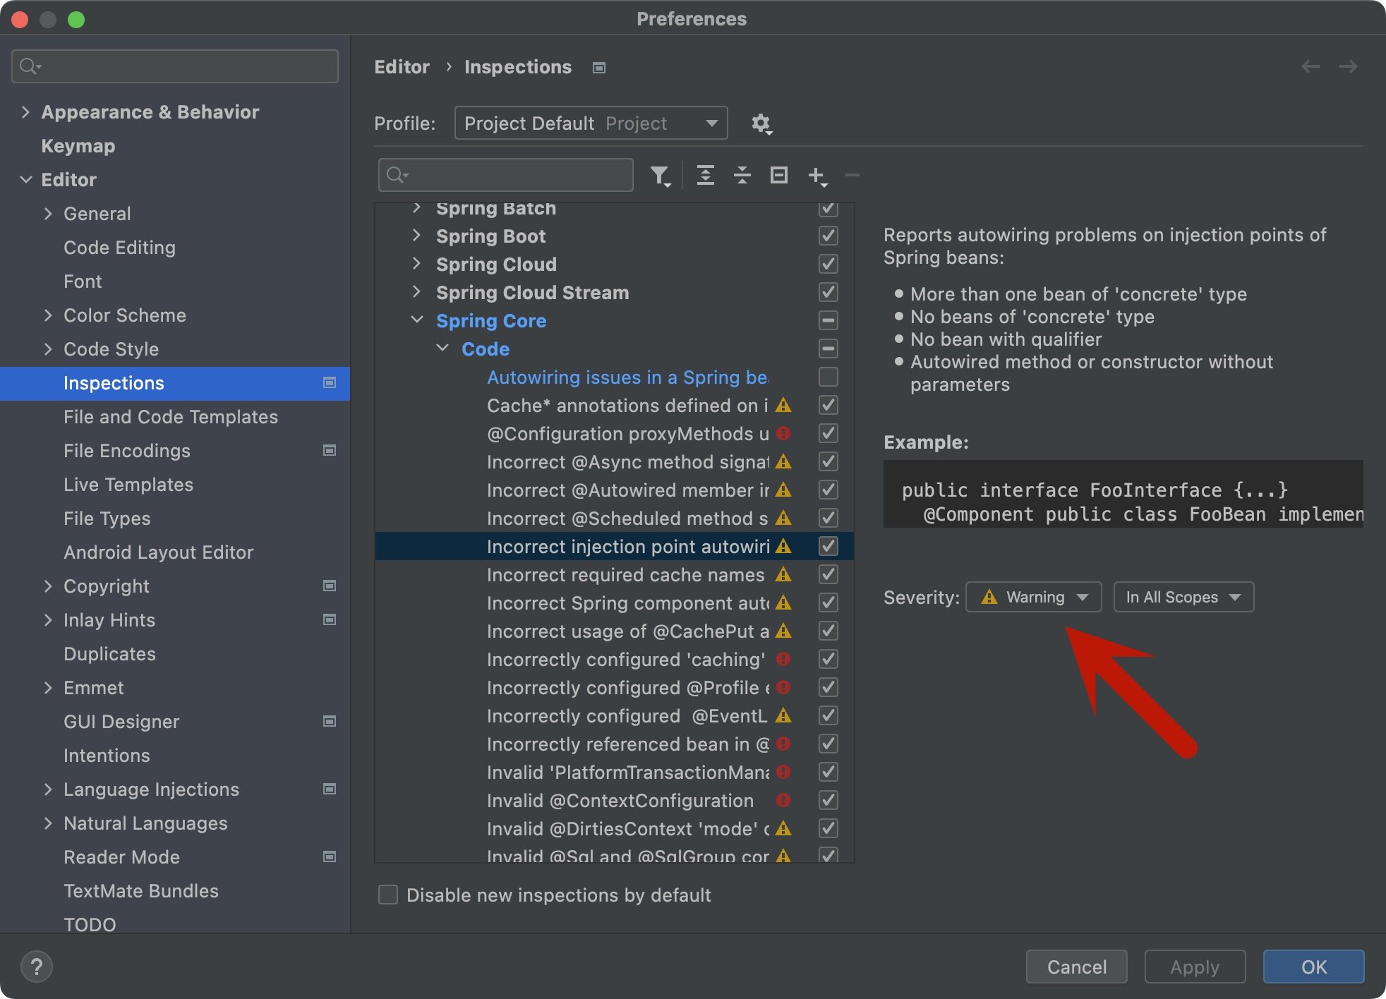Click the Expand All icon
The image size is (1386, 999).
(x=705, y=175)
